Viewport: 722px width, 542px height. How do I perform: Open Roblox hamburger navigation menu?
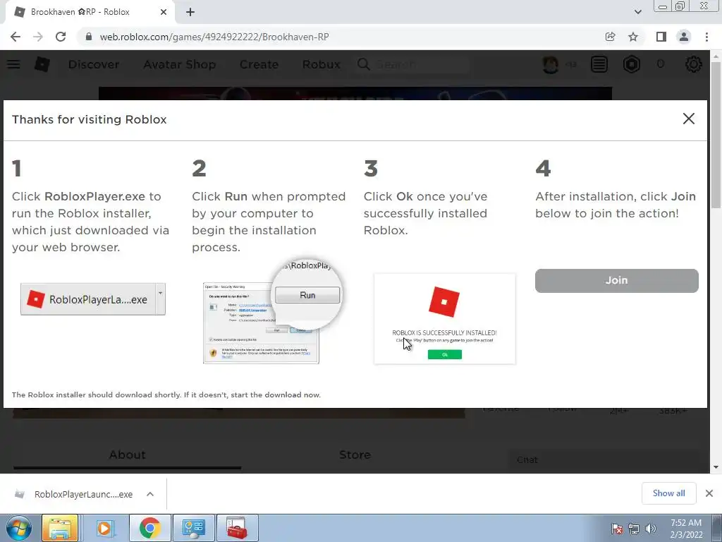(13, 64)
